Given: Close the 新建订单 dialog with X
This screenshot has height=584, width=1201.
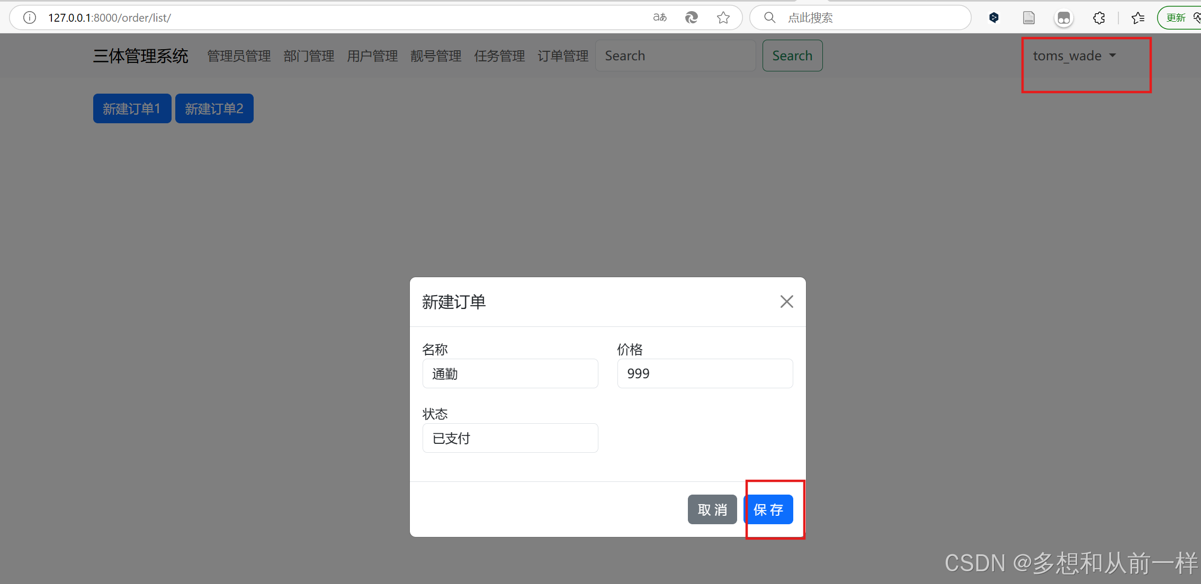Looking at the screenshot, I should click(786, 302).
